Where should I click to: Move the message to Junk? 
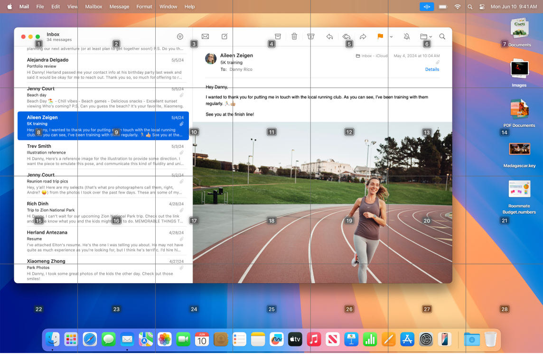coord(311,36)
